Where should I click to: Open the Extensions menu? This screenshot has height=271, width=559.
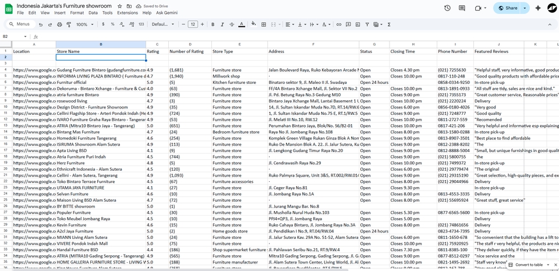pyautogui.click(x=128, y=13)
